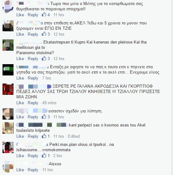The image size is (173, 175).
Task: Reply to the Aisxos comment
Action: click(x=33, y=170)
